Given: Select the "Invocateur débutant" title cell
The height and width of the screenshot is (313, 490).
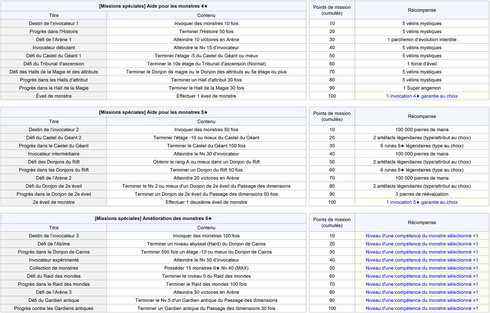Looking at the screenshot, I should [x=54, y=48].
